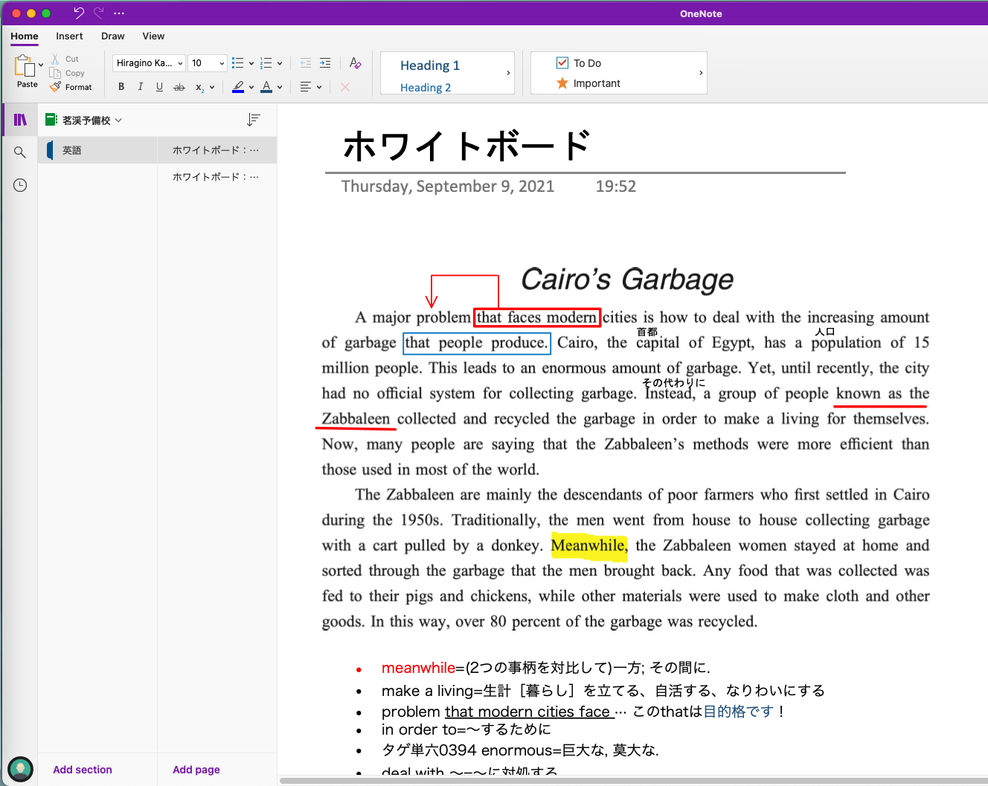Click Add section

(83, 770)
